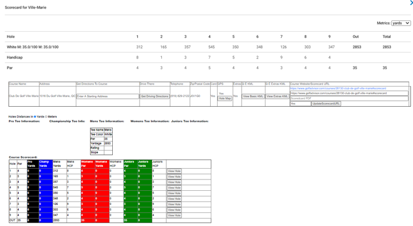Click the 'Mens HCP' column header
Image resolution: width=413 pixels, height=226 pixels.
pos(73,164)
